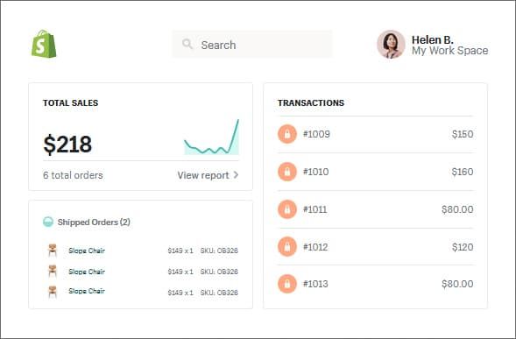Click the $150 amount for #1009
This screenshot has height=339, width=516.
pos(463,134)
